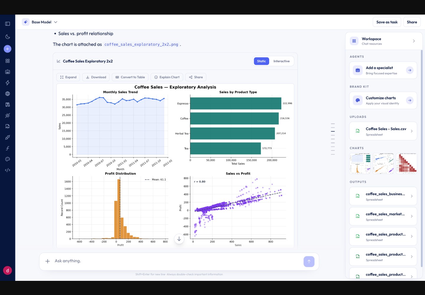Click the send arrow button

[x=309, y=261]
